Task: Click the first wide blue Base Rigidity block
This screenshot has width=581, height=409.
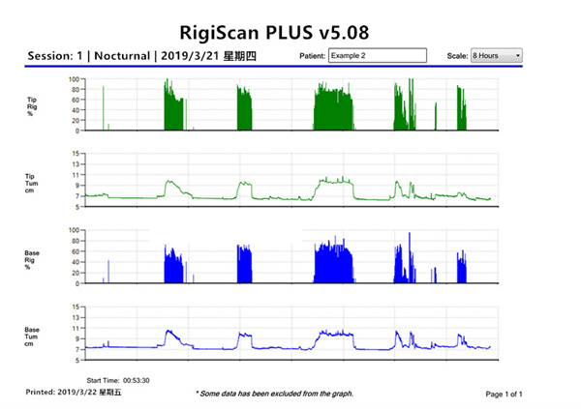Action: click(173, 266)
